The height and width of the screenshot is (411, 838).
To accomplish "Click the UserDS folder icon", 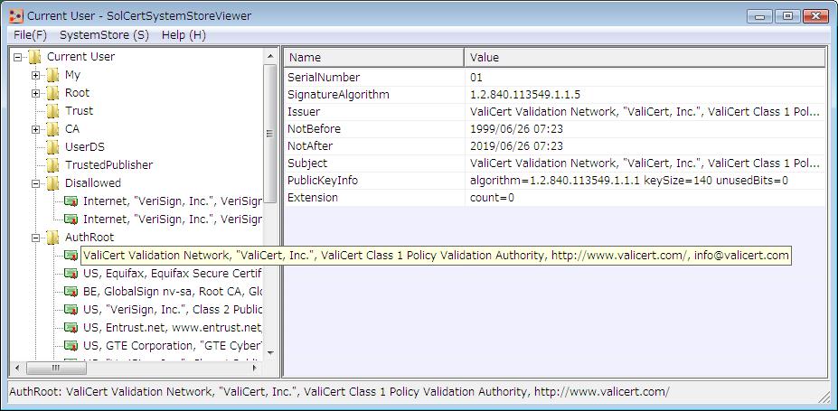I will pyautogui.click(x=52, y=147).
